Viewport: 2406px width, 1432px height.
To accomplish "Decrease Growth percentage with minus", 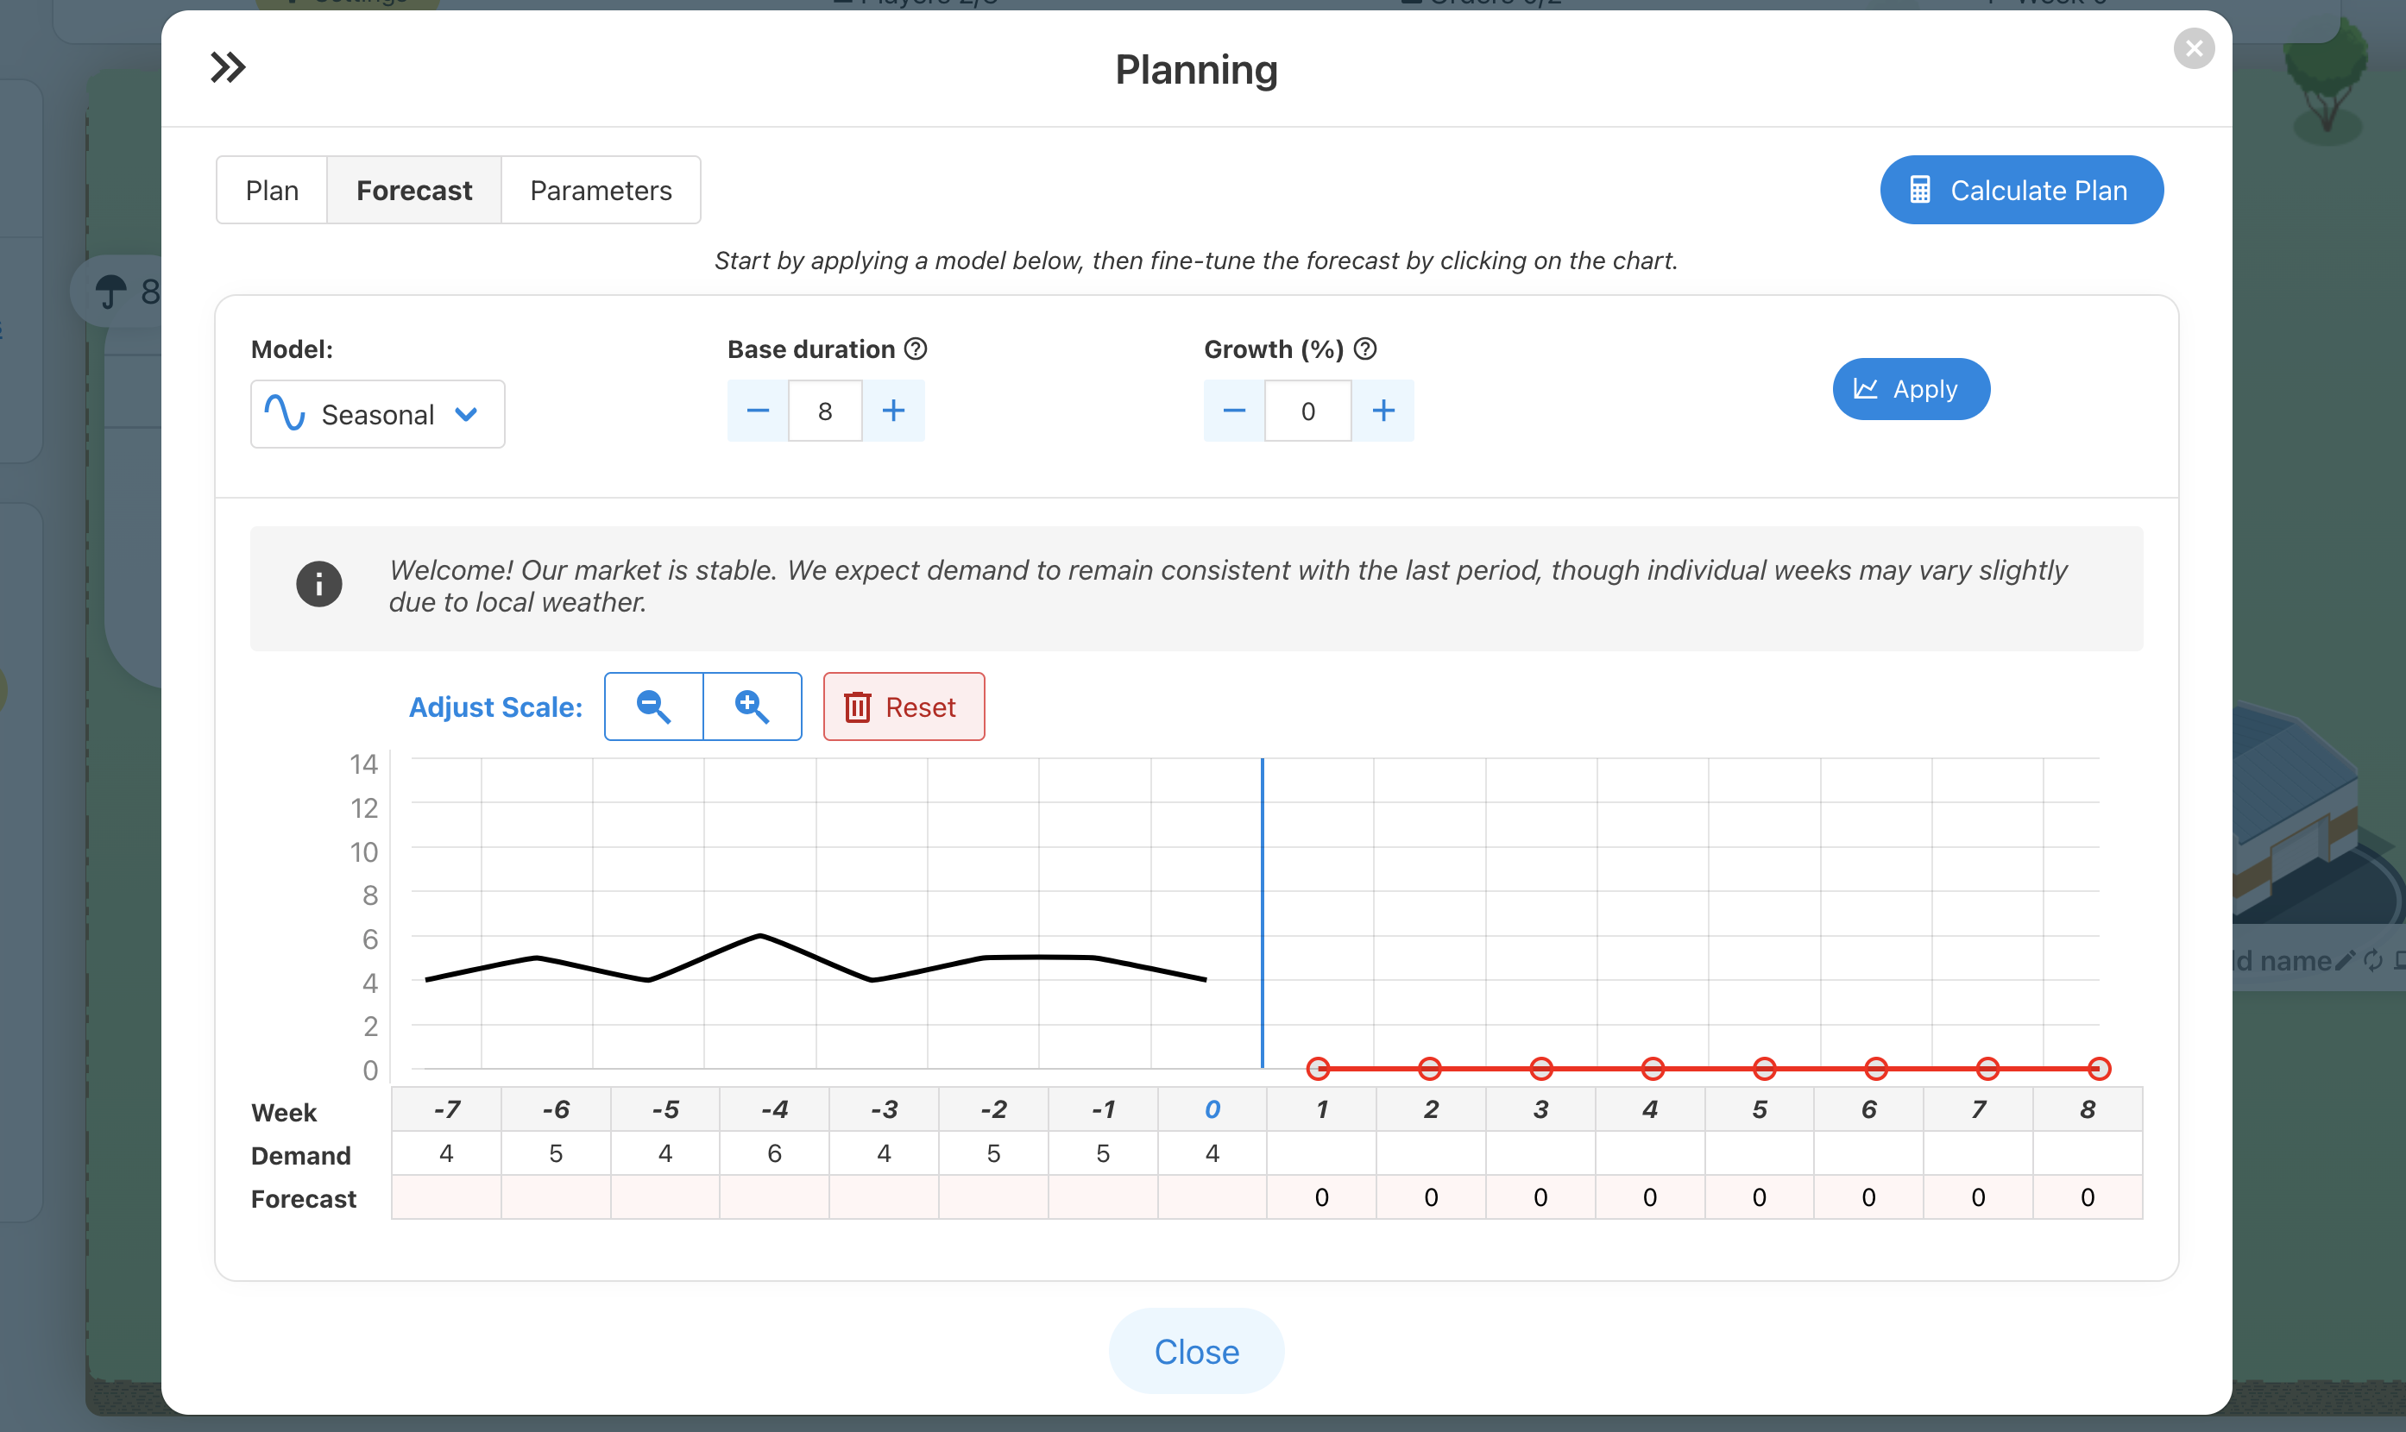I will pyautogui.click(x=1233, y=411).
